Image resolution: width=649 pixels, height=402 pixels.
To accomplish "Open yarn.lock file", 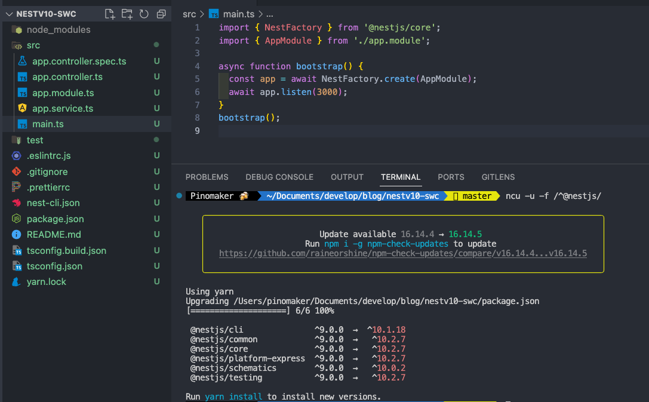I will (x=47, y=282).
